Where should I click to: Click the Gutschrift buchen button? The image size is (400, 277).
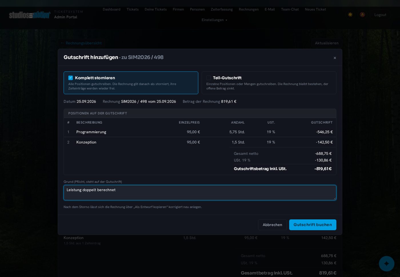pos(313,225)
